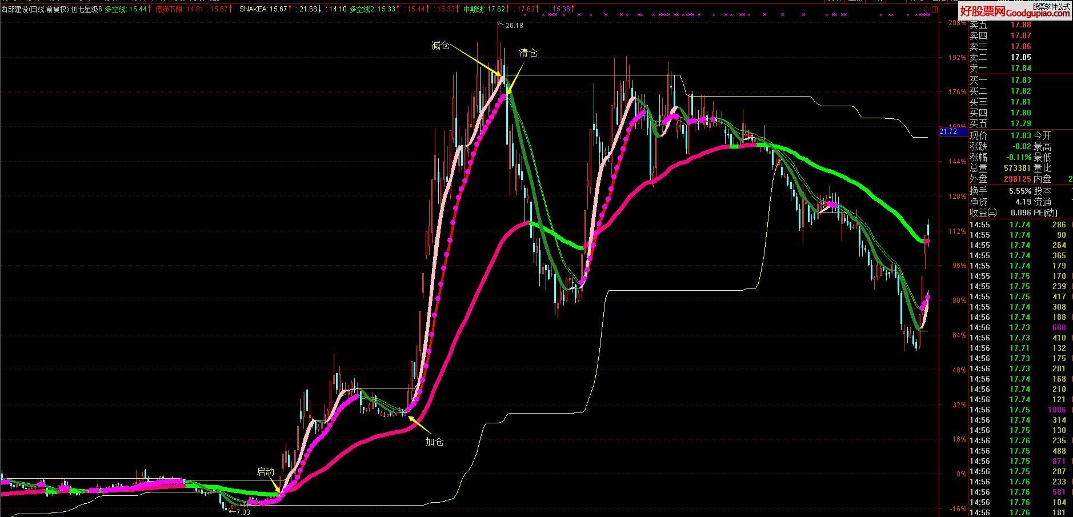Click the 净资 4.19 value
Viewport: 1073px width, 517px height.
click(1022, 202)
